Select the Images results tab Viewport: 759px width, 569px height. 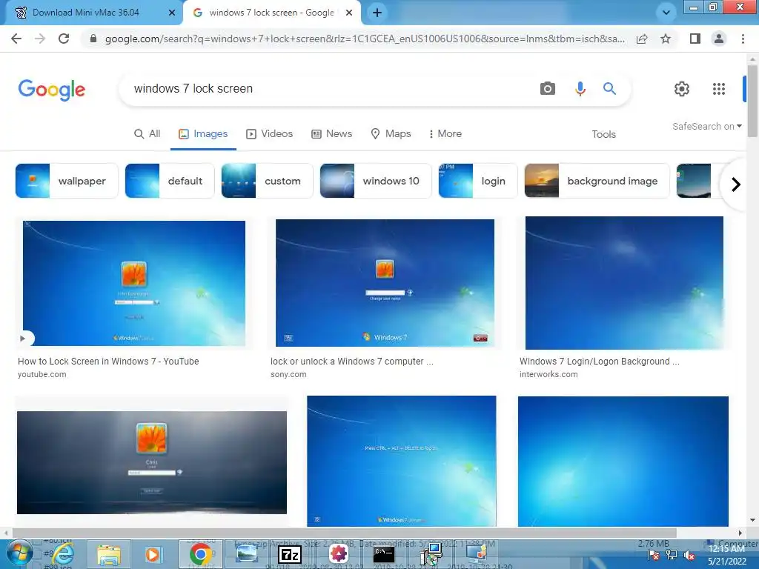pyautogui.click(x=203, y=133)
